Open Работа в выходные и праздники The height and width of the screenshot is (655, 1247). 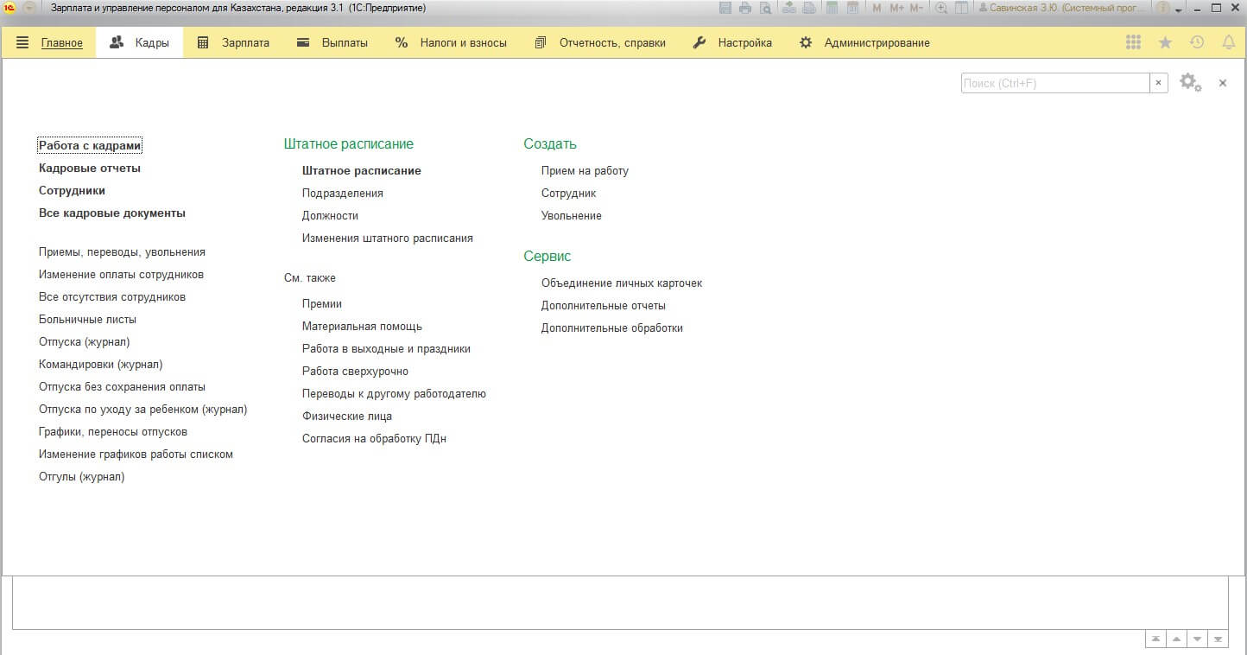pos(386,349)
